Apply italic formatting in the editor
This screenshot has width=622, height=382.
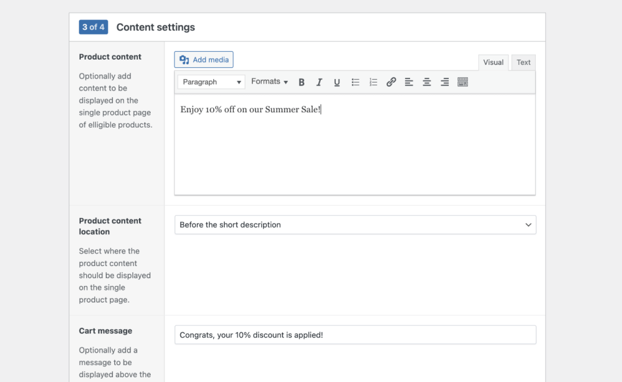(320, 82)
